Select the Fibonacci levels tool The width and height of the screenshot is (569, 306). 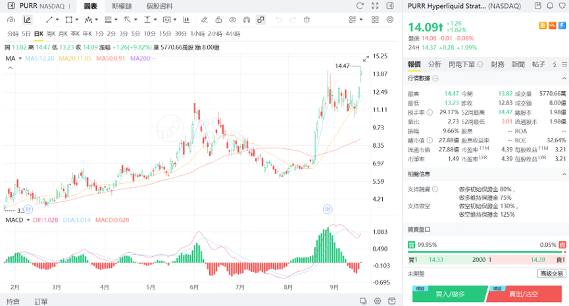(108, 20)
